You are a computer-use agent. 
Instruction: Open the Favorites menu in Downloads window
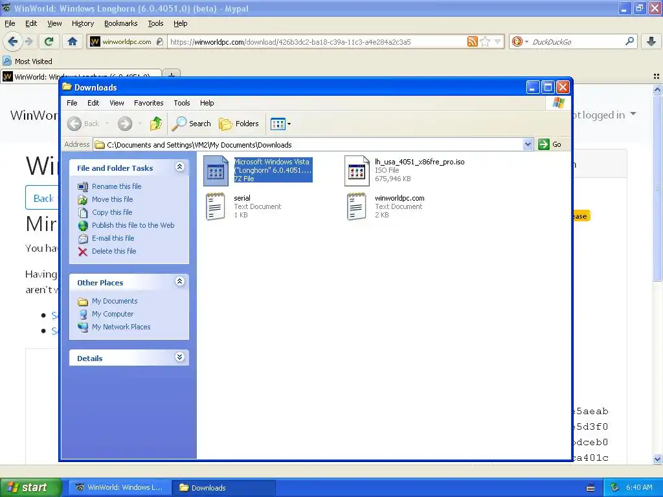pos(148,103)
